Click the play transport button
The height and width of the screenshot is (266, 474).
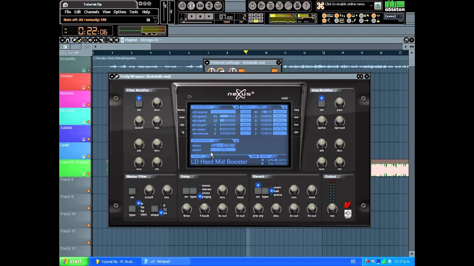tap(192, 17)
